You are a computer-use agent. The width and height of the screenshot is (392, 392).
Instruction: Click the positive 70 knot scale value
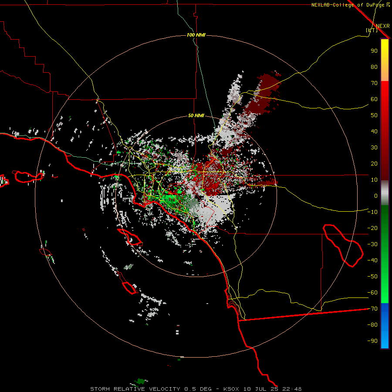(x=374, y=83)
